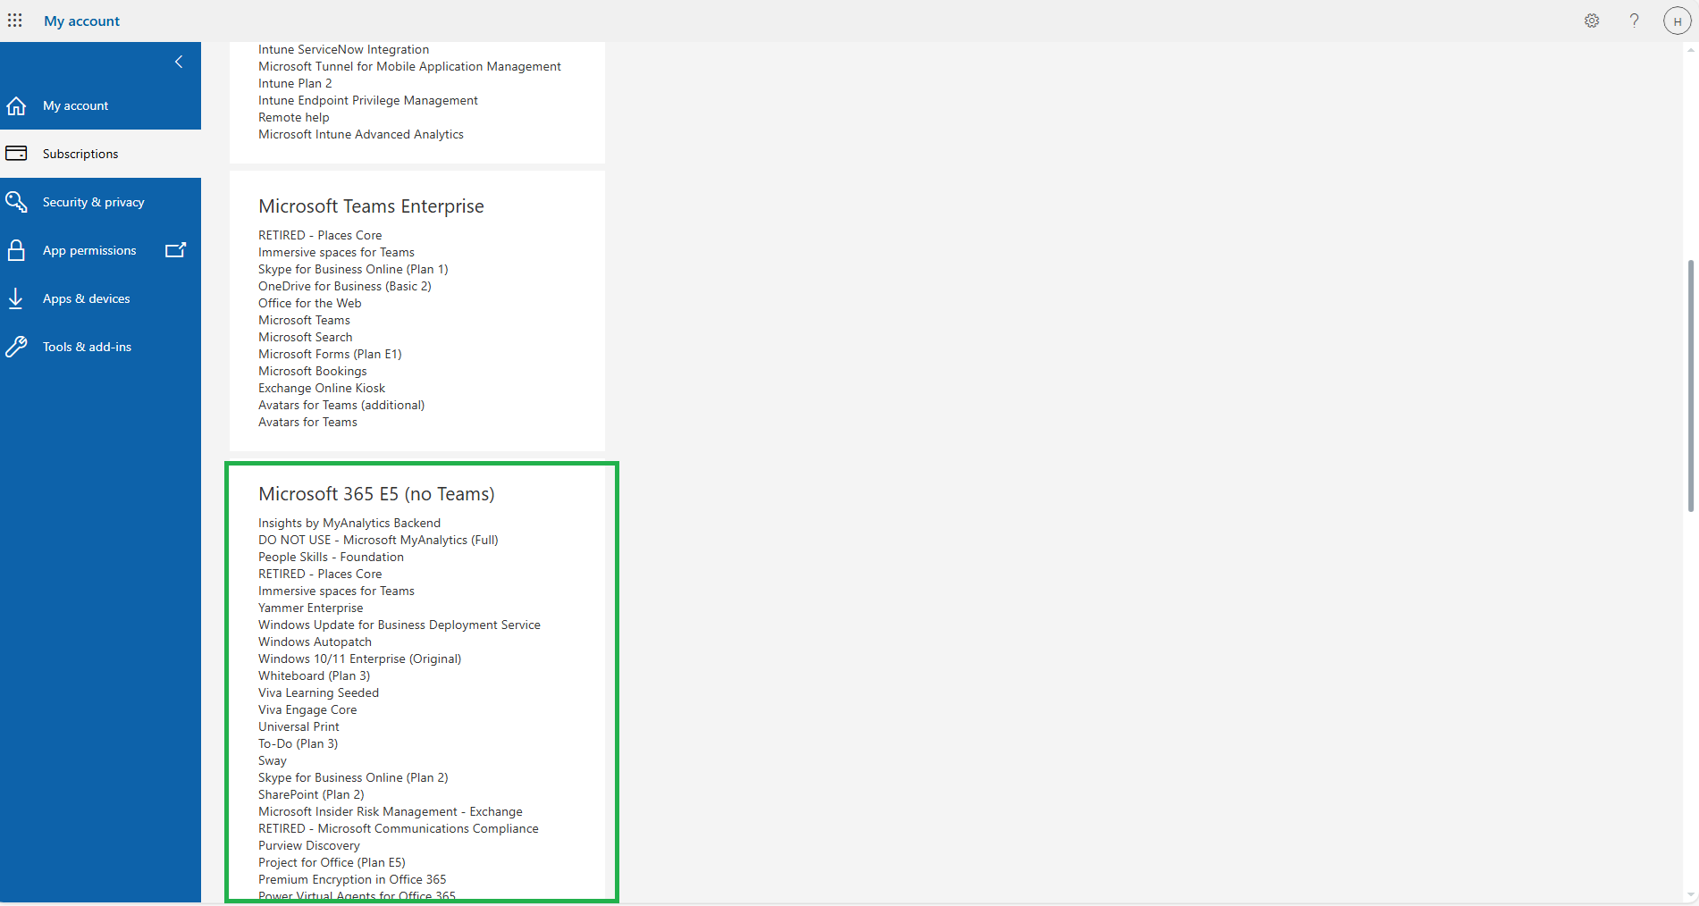Click To-Do (Plan 3)
Image resolution: width=1699 pixels, height=906 pixels.
point(299,743)
